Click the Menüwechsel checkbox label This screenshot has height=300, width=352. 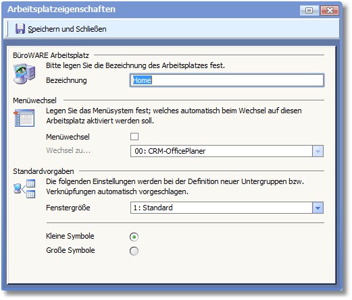pos(68,137)
